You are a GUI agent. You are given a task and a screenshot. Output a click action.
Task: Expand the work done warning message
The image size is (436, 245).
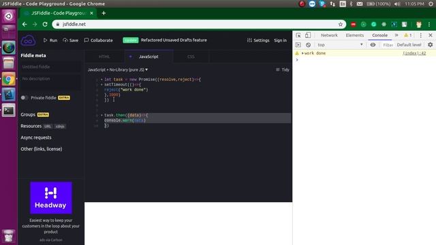tap(302, 53)
